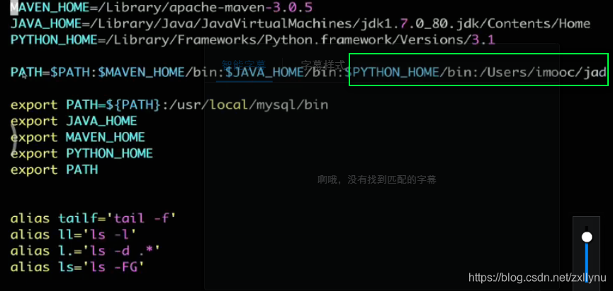613x291 pixels.
Task: Click the alias l.='ls -d .*' line
Action: (85, 251)
